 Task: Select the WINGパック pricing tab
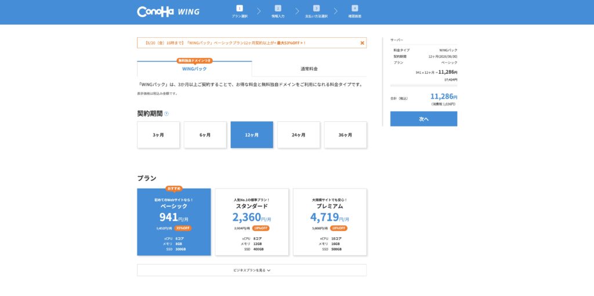pos(194,69)
